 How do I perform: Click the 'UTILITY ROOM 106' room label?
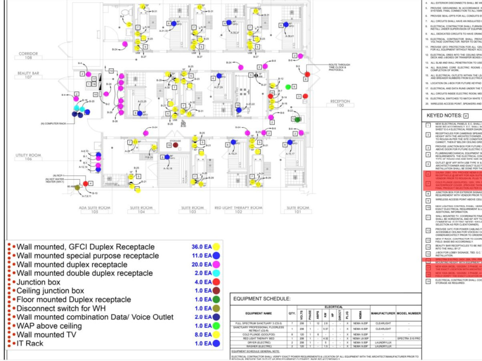(x=28, y=157)
